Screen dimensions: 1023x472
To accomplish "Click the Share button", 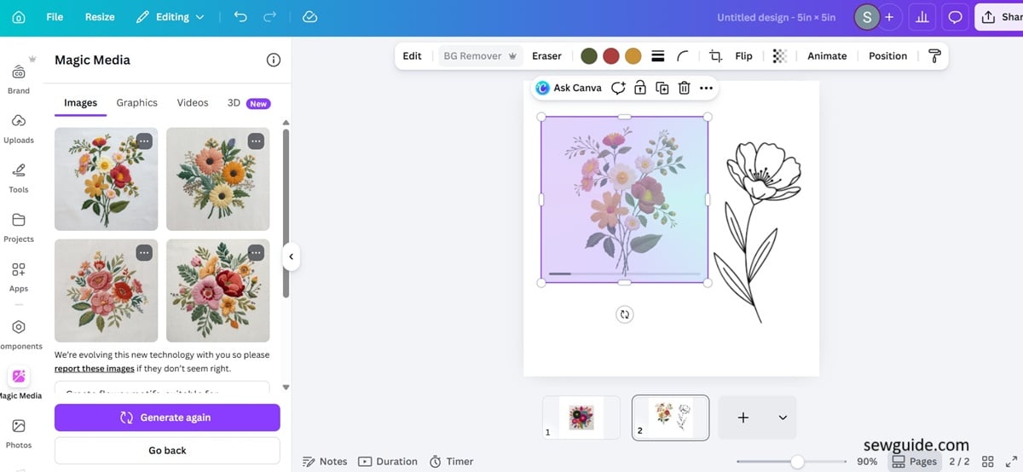I will [x=999, y=17].
